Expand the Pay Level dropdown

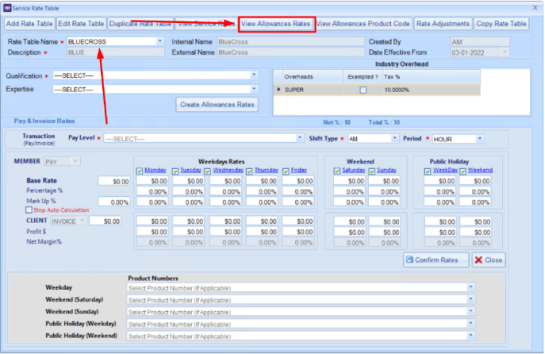(300, 138)
